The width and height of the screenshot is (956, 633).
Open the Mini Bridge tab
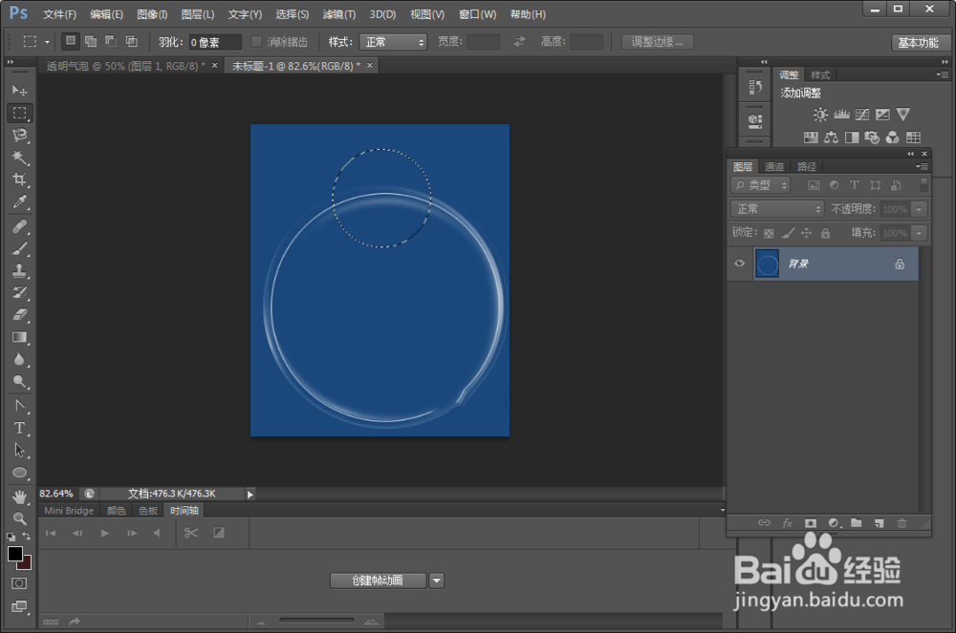tap(69, 511)
